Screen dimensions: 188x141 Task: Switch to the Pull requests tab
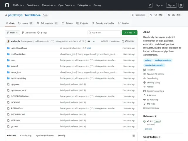[47, 23]
